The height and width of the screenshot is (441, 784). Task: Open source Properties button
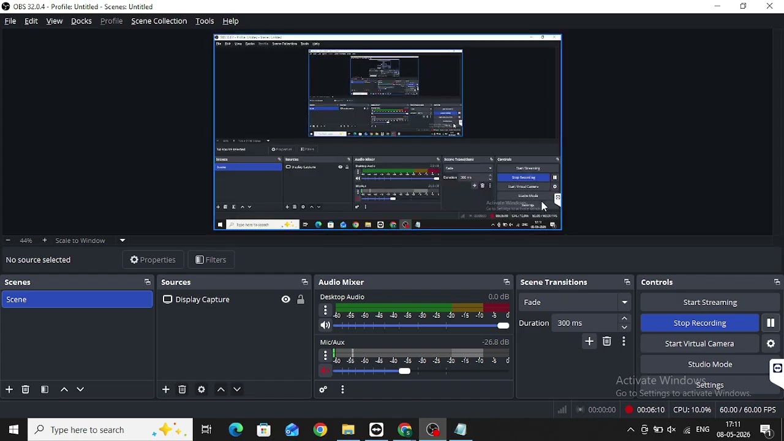coord(153,260)
